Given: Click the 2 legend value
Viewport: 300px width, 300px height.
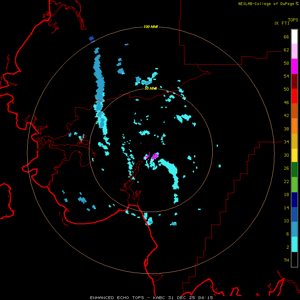Looking at the screenshot, I should click(288, 247).
